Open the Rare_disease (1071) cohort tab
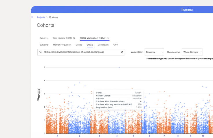This screenshot has height=138, width=213. (x=62, y=38)
